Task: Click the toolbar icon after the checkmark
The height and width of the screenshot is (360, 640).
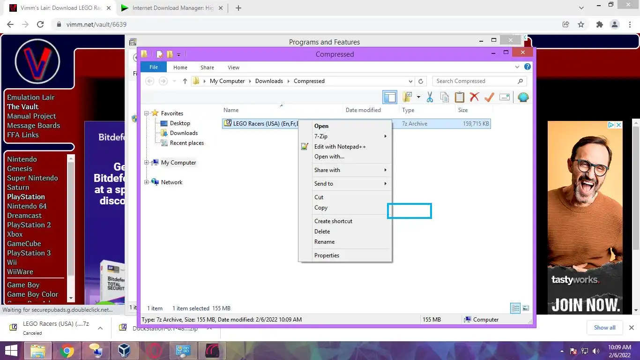Action: point(505,97)
